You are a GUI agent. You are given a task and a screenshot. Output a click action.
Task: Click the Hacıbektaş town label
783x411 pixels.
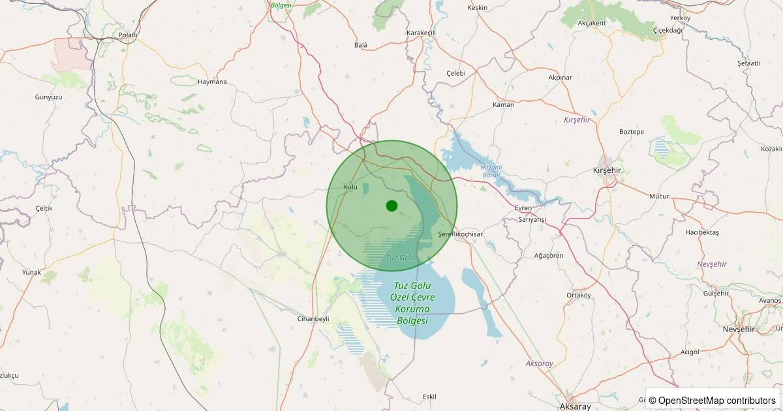click(701, 232)
